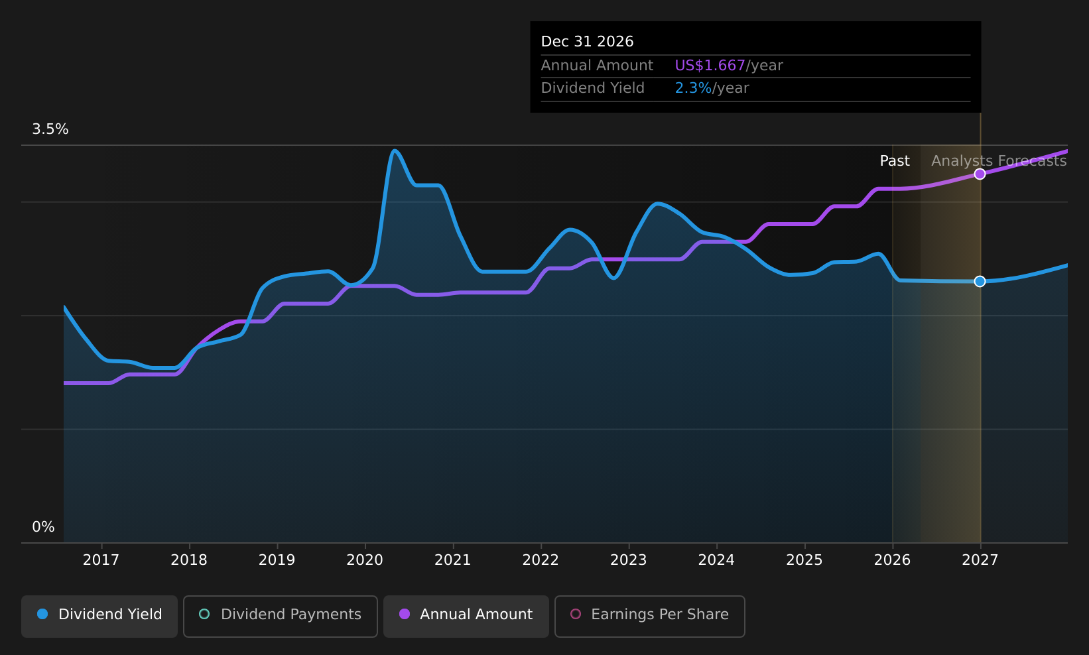The height and width of the screenshot is (655, 1089).
Task: Enable the Dividend Payments series
Action: tap(281, 617)
